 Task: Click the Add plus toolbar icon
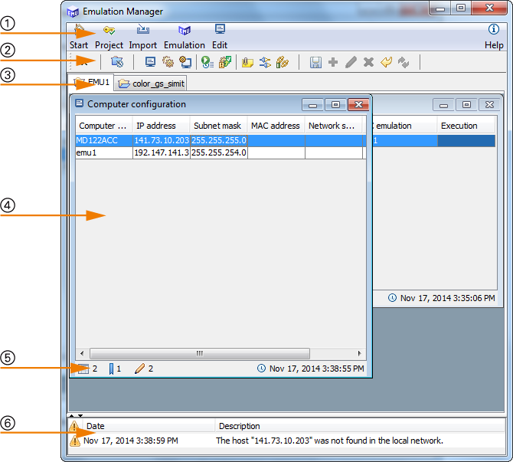(333, 62)
